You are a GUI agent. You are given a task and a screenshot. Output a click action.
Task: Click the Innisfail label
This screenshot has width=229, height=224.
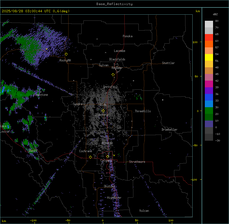tap(111, 87)
